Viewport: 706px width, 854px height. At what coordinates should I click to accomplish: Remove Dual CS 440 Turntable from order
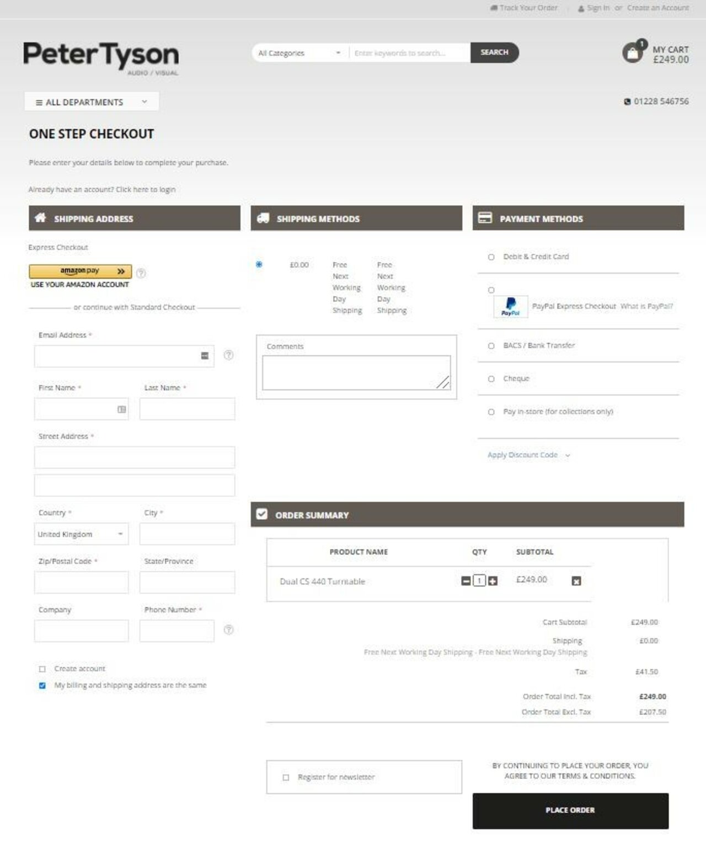pyautogui.click(x=576, y=581)
